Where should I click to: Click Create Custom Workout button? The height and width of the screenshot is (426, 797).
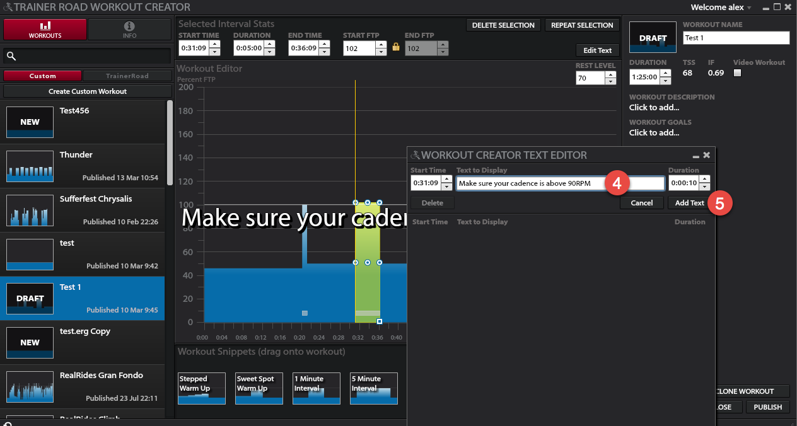pos(88,91)
